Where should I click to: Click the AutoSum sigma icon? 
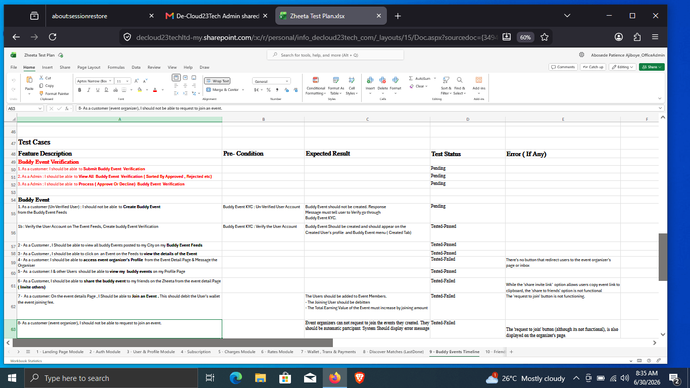(411, 79)
